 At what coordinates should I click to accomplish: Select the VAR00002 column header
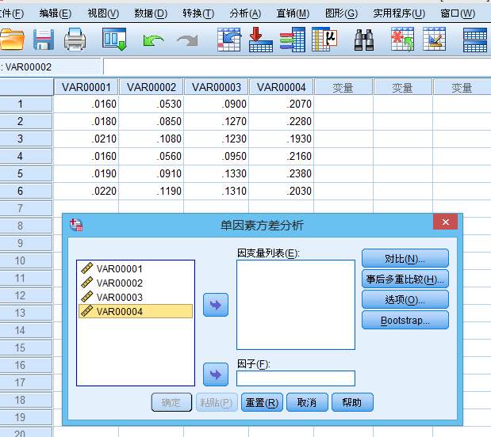click(152, 87)
